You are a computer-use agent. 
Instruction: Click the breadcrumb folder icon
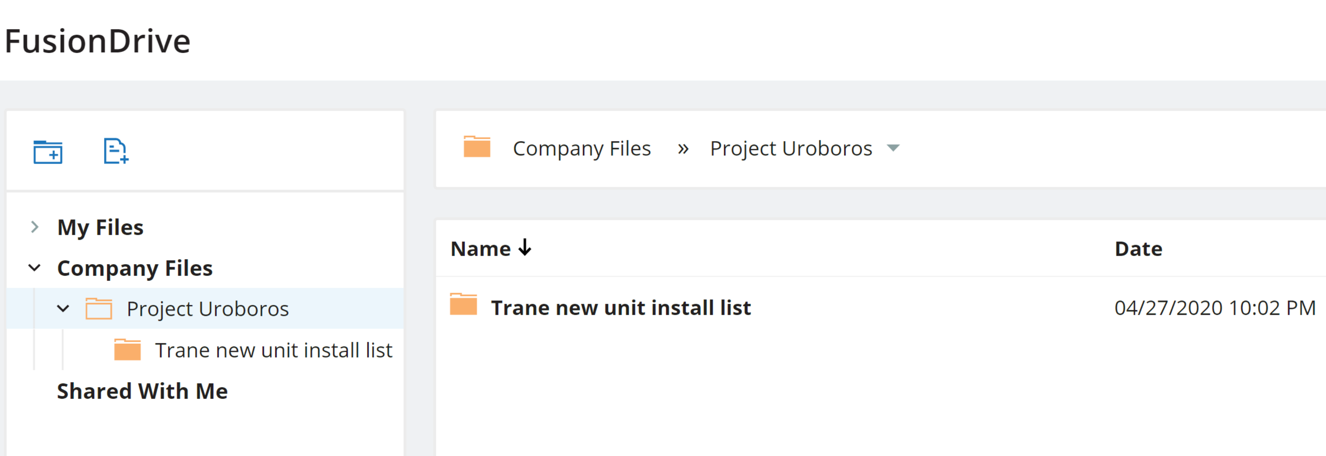[x=477, y=147]
